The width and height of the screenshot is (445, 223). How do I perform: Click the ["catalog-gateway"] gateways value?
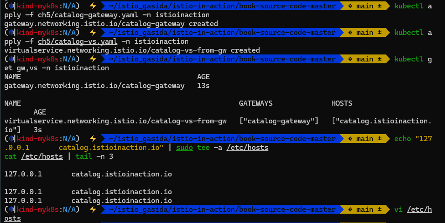coord(279,121)
